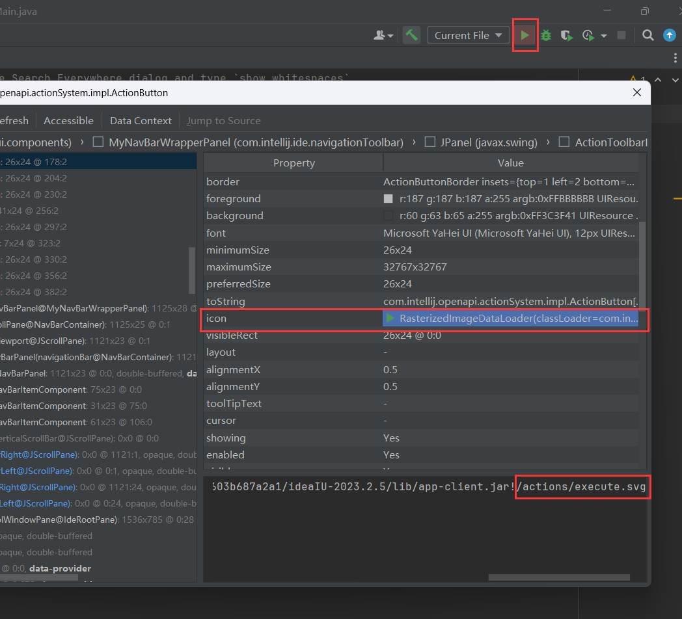
Task: Click the profiler run icon
Action: pos(588,35)
